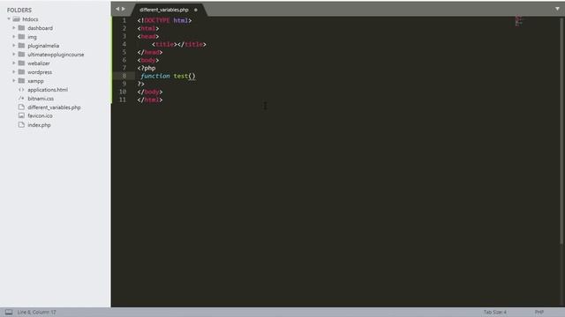Click the title tags on line 4

pyautogui.click(x=179, y=44)
